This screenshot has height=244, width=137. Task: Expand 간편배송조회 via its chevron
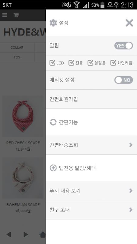131,145
